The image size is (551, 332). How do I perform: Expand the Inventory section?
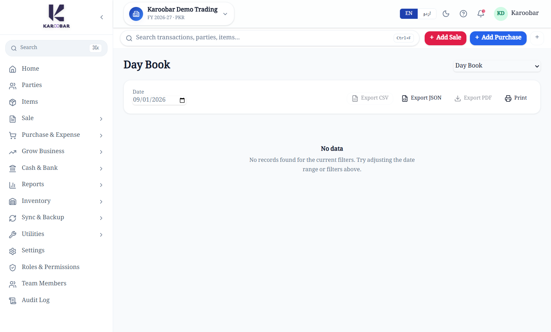tap(56, 201)
